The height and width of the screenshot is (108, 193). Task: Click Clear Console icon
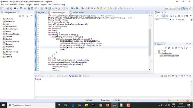pyautogui.click(x=162, y=76)
